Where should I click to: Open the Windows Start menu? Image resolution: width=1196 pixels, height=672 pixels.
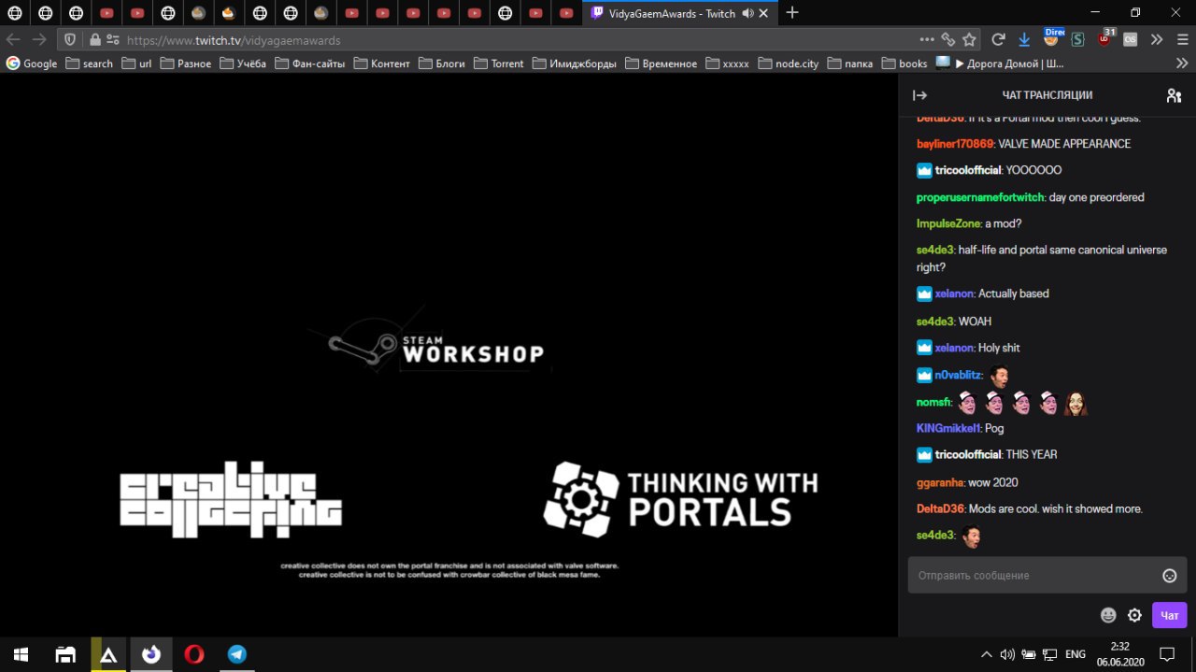coord(21,654)
